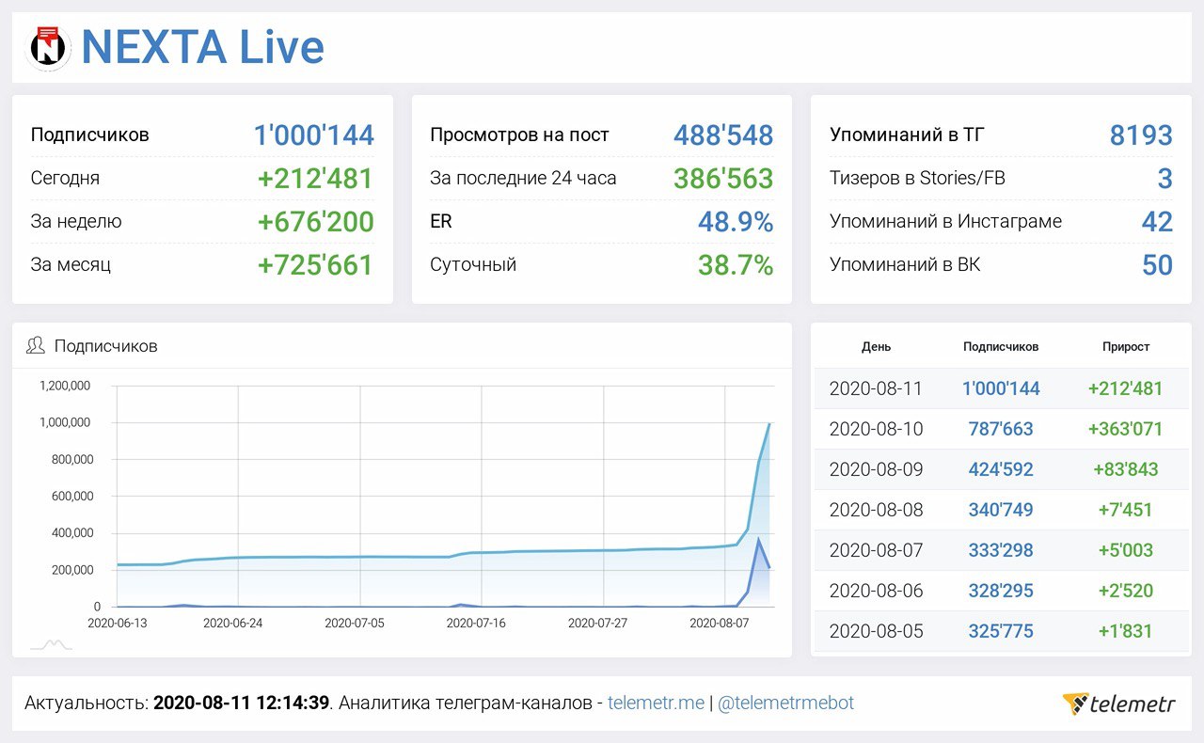The width and height of the screenshot is (1204, 743).
Task: Click the 'За последние 24 часа' label
Action: (523, 178)
